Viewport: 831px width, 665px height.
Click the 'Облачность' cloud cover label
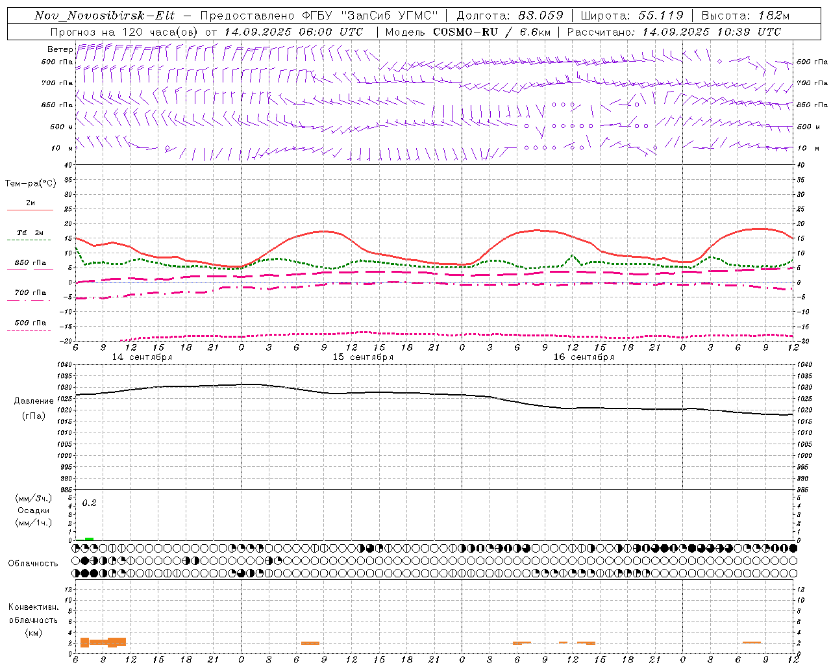click(x=33, y=564)
